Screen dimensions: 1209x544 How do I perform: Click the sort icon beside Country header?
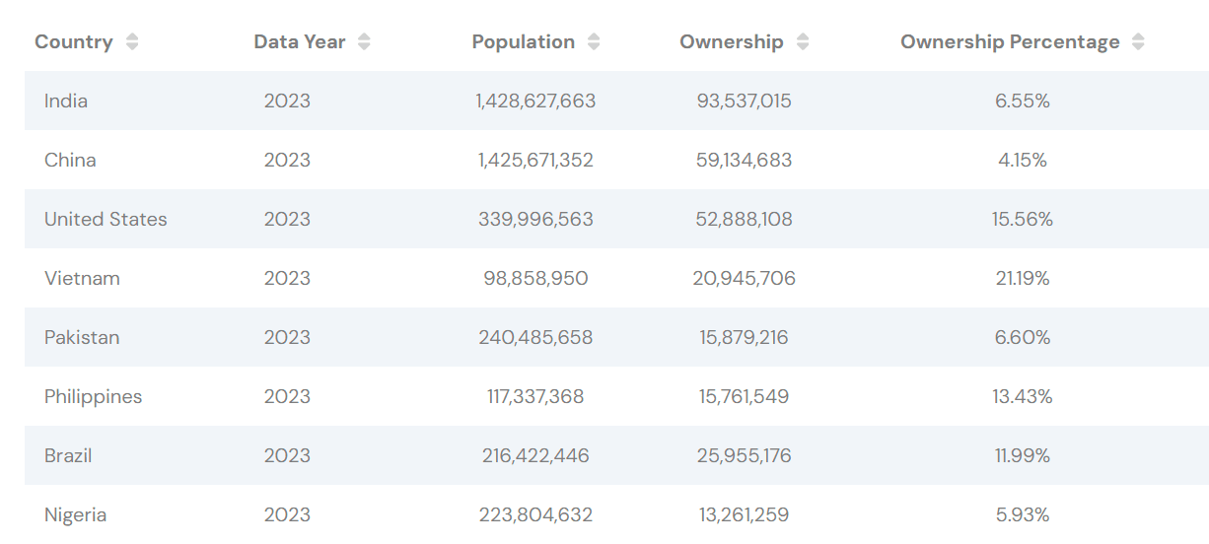coord(132,42)
